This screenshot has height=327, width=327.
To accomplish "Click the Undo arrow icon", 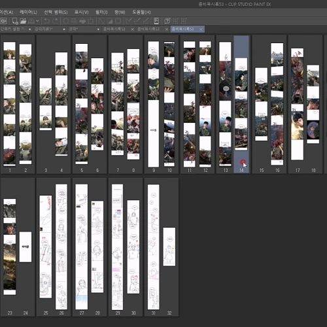I will (46, 21).
